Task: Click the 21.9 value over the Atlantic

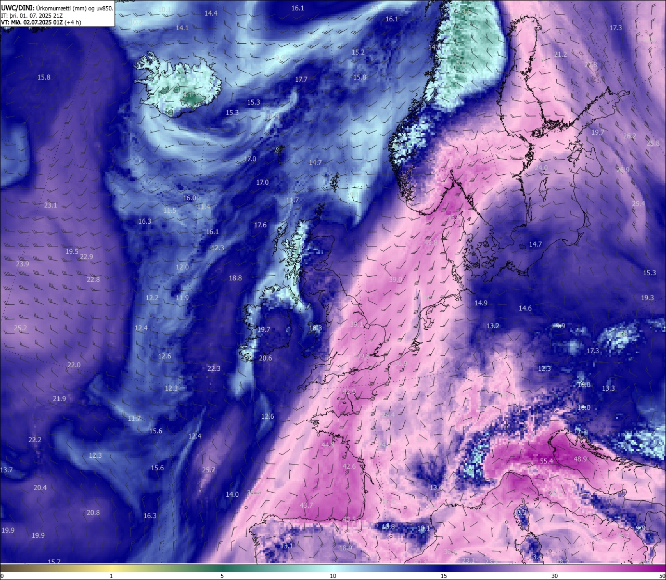Action: click(x=59, y=398)
